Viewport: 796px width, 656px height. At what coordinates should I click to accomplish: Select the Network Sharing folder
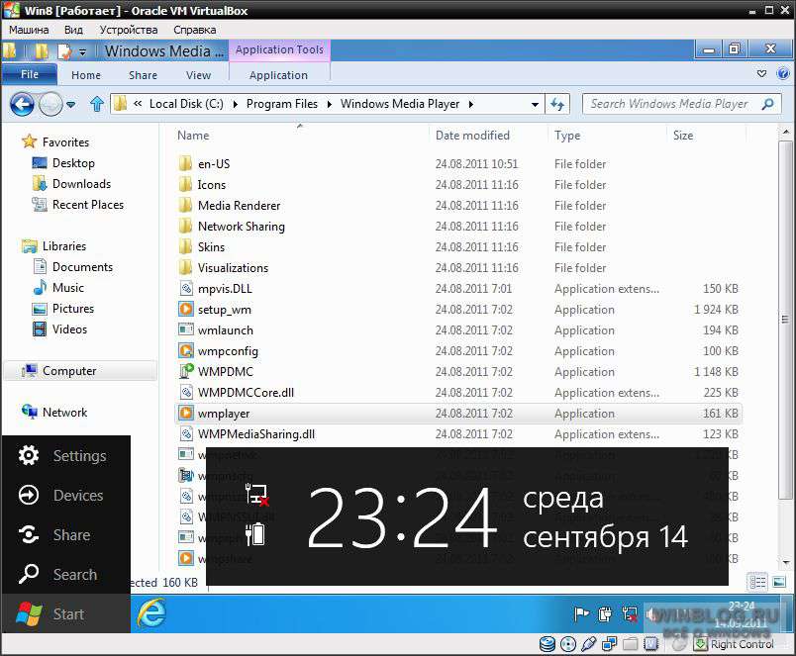242,227
